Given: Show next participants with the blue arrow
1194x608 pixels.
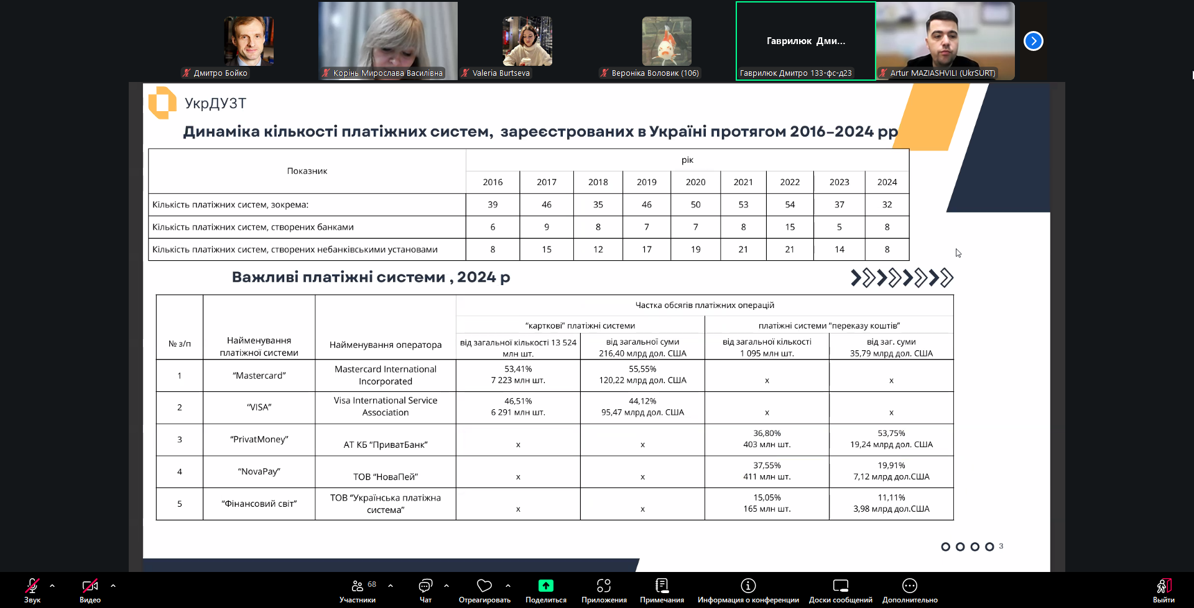Looking at the screenshot, I should click(1033, 41).
